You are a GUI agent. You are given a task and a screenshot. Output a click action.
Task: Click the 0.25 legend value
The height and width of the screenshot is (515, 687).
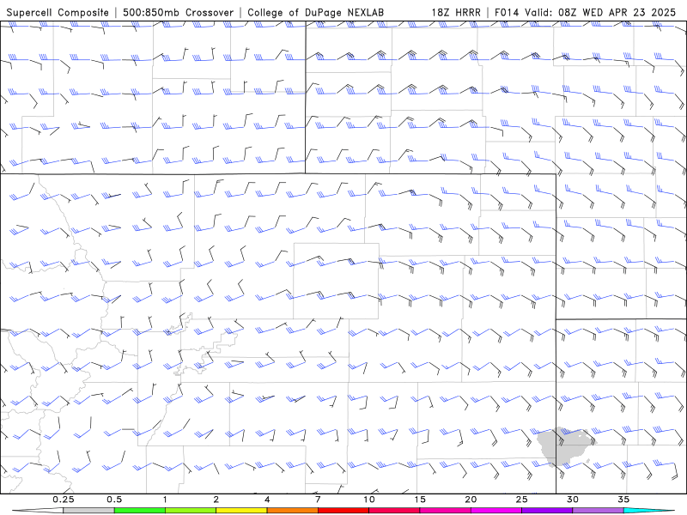[64, 500]
